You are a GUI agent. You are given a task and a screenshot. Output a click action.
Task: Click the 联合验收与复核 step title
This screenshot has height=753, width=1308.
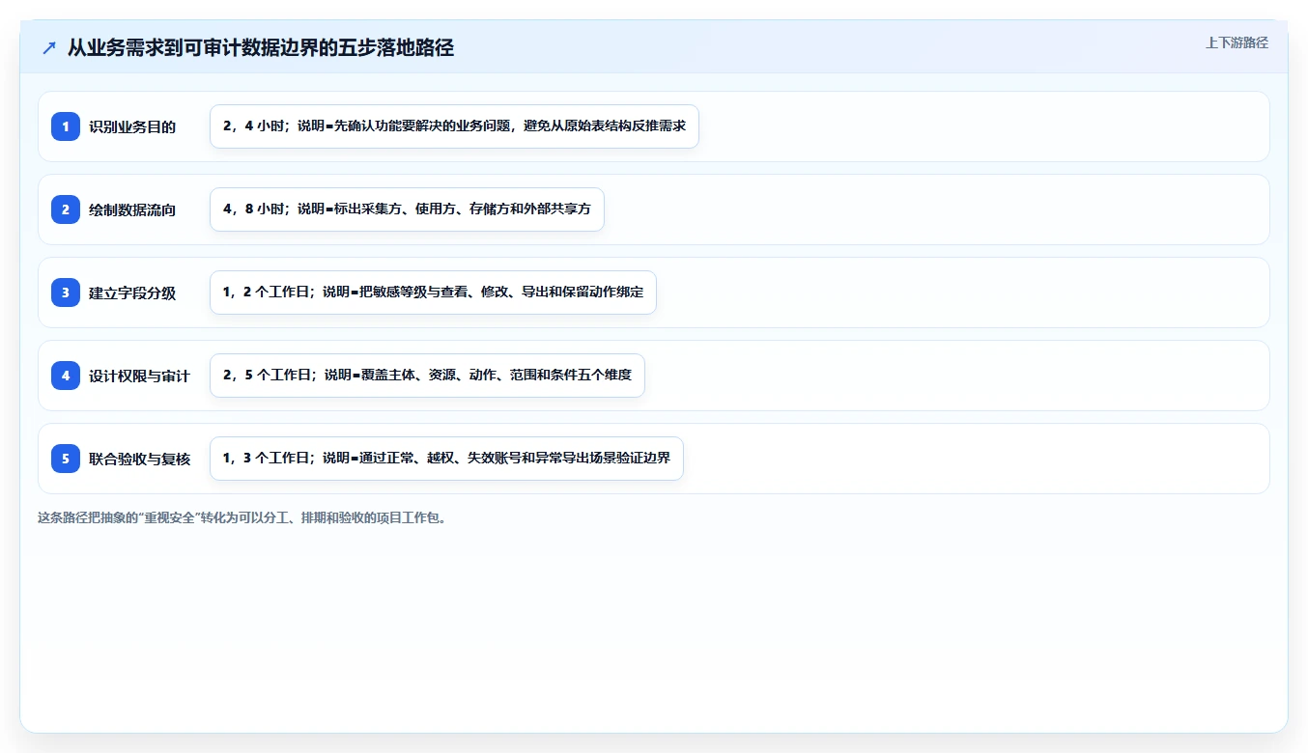point(139,459)
